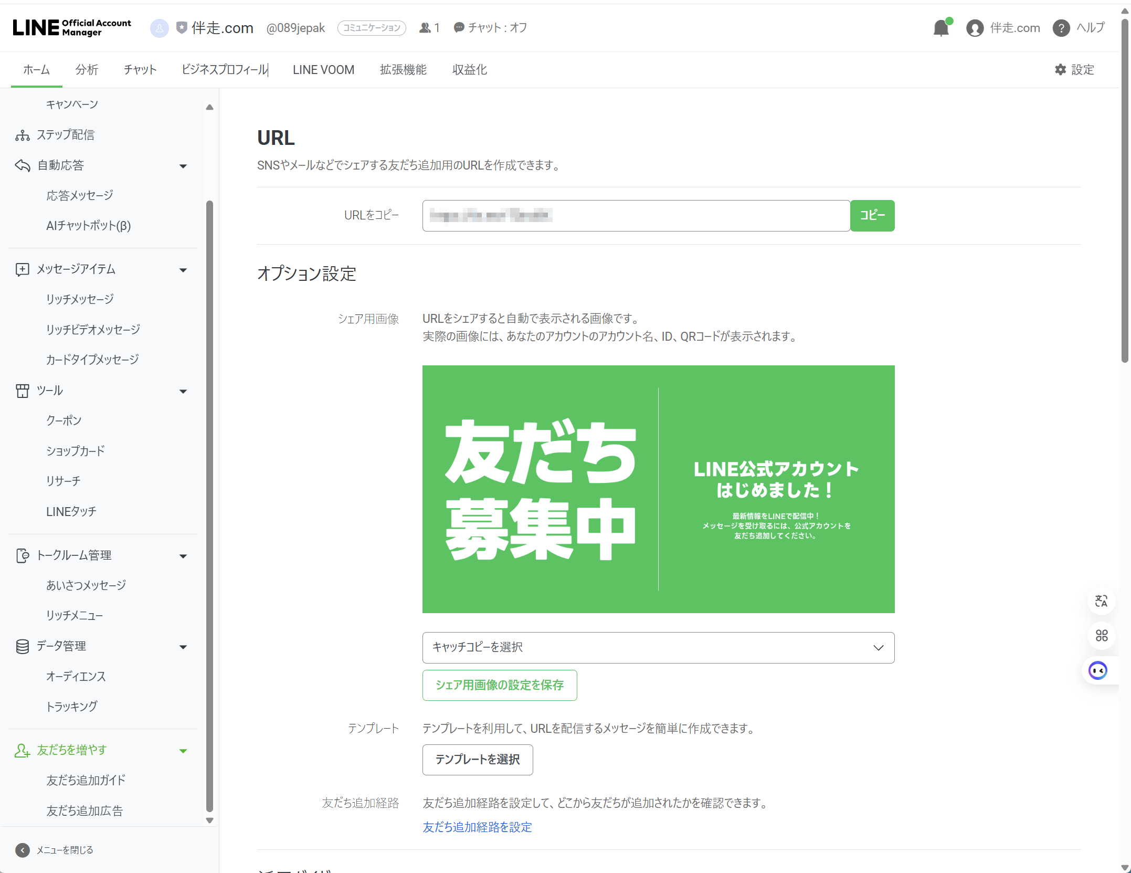Open LINEタッチ in the sidebar
1131x873 pixels.
click(x=71, y=511)
